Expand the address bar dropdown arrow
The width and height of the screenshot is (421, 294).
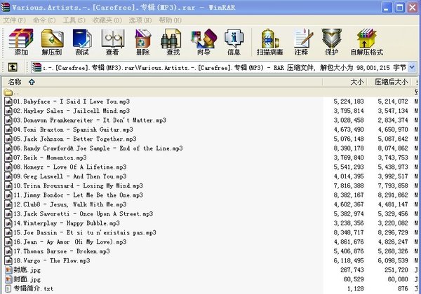412,67
